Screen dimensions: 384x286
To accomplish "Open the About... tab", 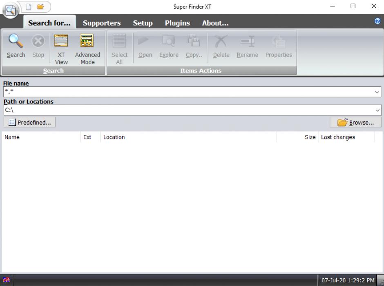I will coord(215,23).
